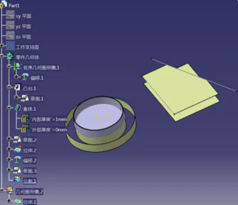The width and height of the screenshot is (238, 205).
Task: Click the 有序几何图形集.1 label
Action: (41, 68)
